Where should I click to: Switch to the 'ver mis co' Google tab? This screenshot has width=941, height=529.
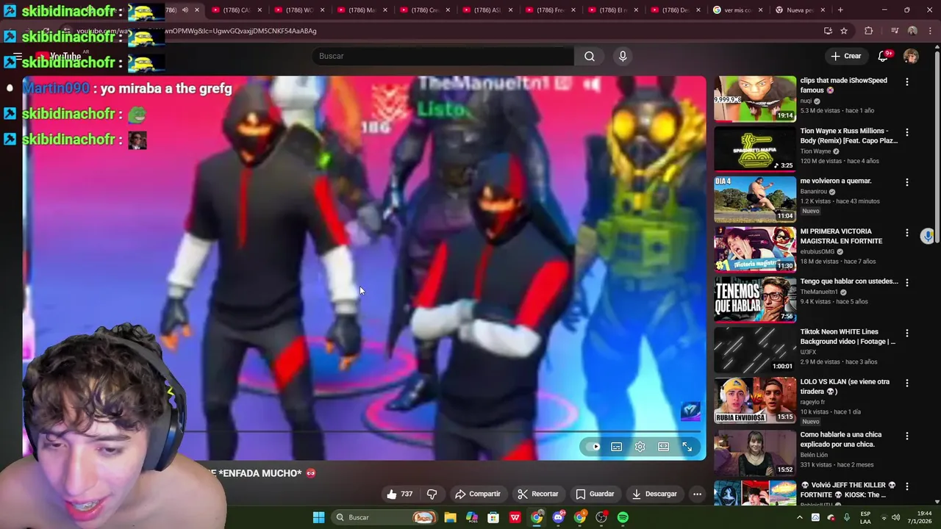click(739, 10)
